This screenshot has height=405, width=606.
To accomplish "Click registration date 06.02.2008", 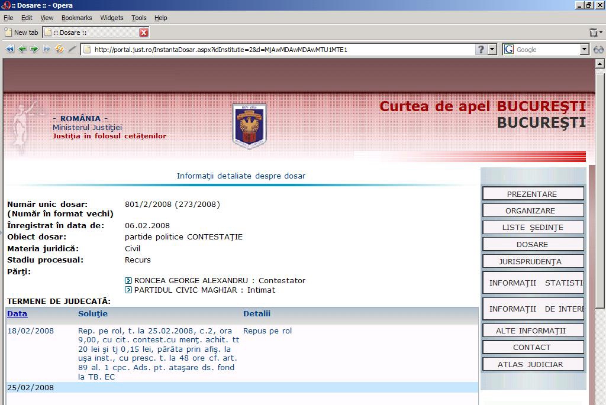I will [147, 225].
